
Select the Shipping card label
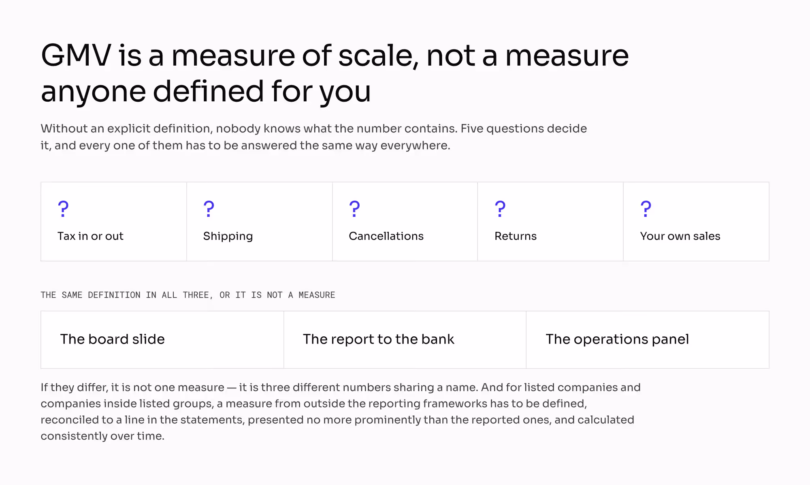(x=228, y=237)
